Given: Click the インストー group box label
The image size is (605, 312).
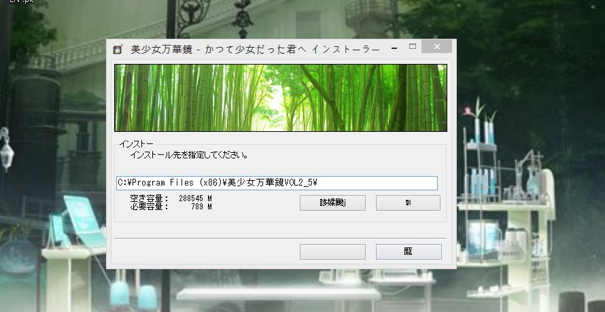Looking at the screenshot, I should (136, 144).
